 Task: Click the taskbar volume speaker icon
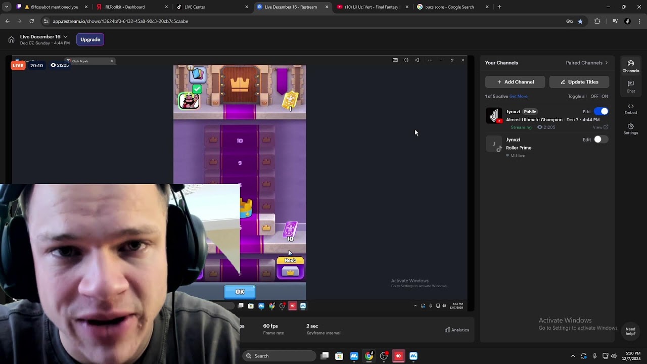(x=614, y=356)
